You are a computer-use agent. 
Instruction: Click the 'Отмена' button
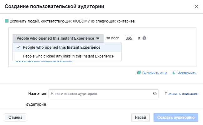(x=16, y=117)
